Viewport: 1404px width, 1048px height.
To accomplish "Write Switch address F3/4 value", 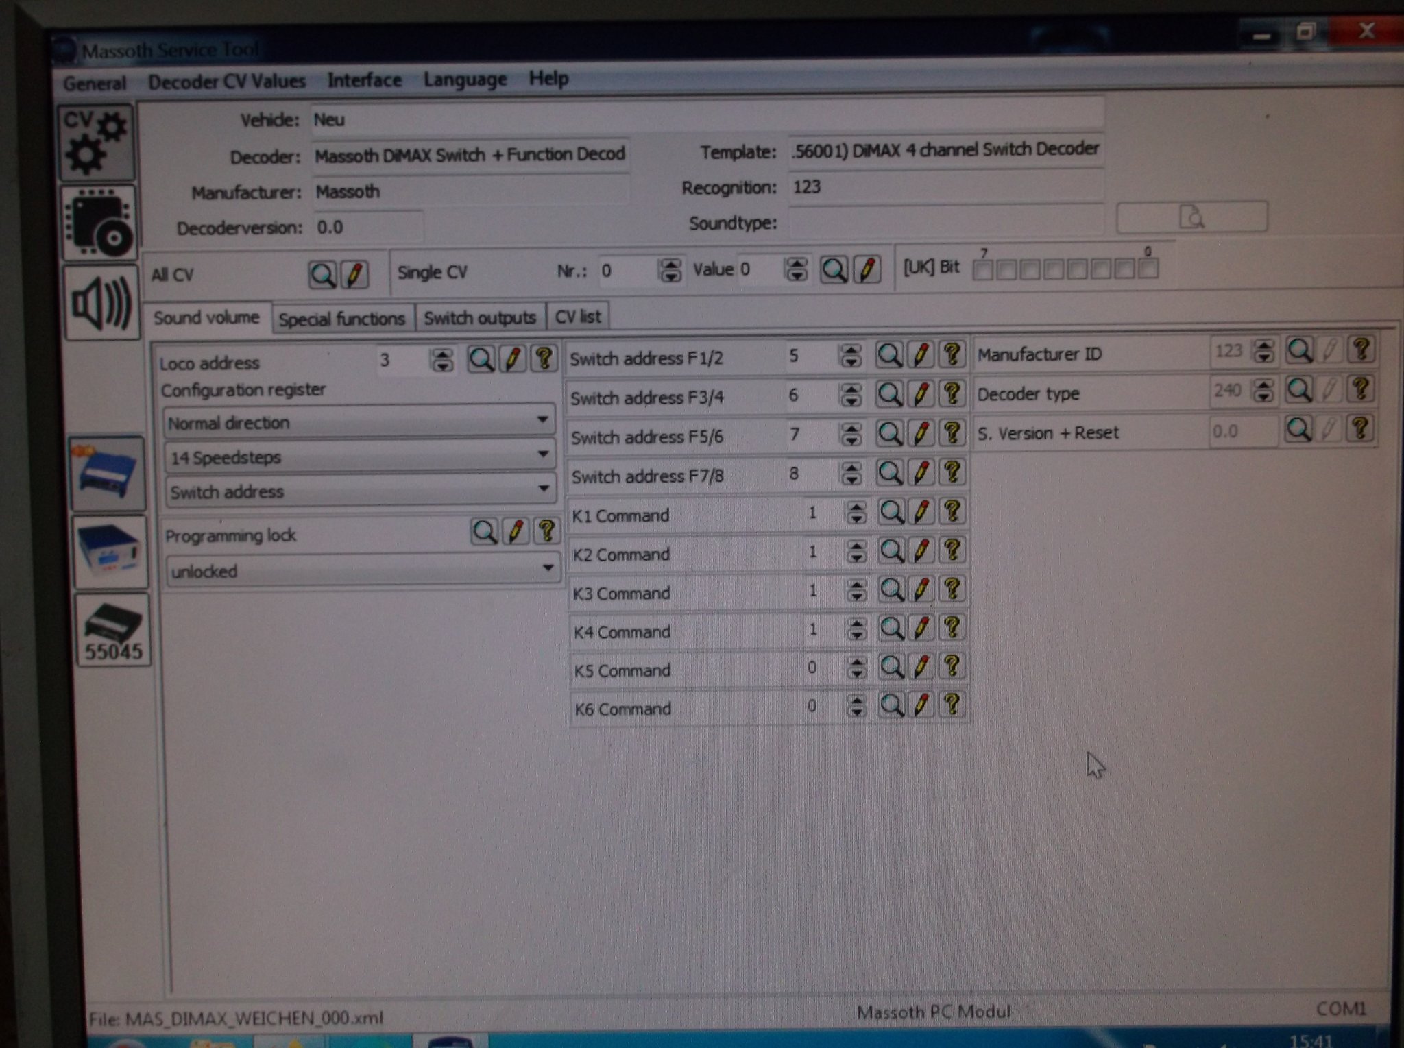I will coord(921,393).
